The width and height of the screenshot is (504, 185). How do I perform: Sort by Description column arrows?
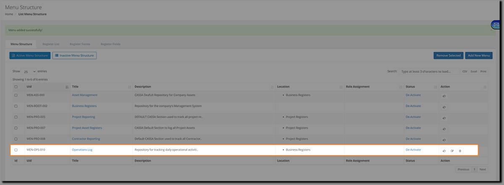[x=272, y=87]
